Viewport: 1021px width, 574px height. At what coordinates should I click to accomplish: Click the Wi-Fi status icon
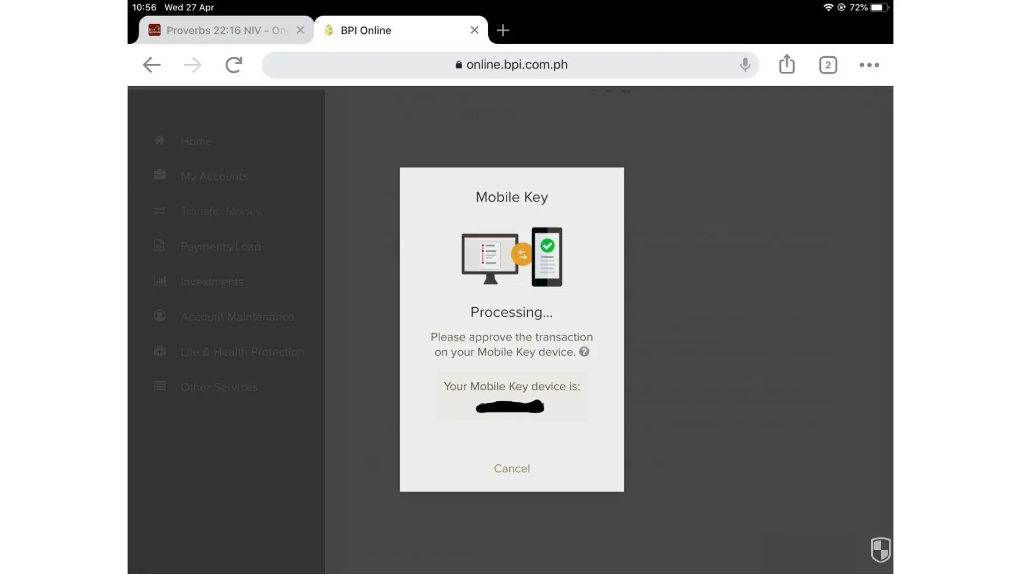828,7
